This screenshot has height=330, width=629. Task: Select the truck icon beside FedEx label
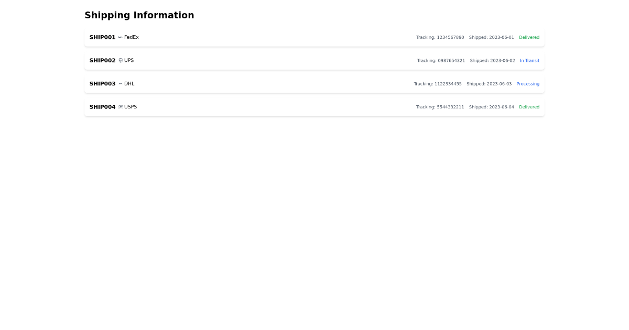click(120, 37)
